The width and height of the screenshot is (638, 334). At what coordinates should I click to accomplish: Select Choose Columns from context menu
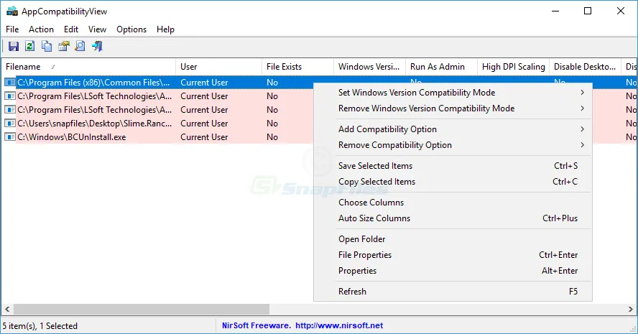453,203
